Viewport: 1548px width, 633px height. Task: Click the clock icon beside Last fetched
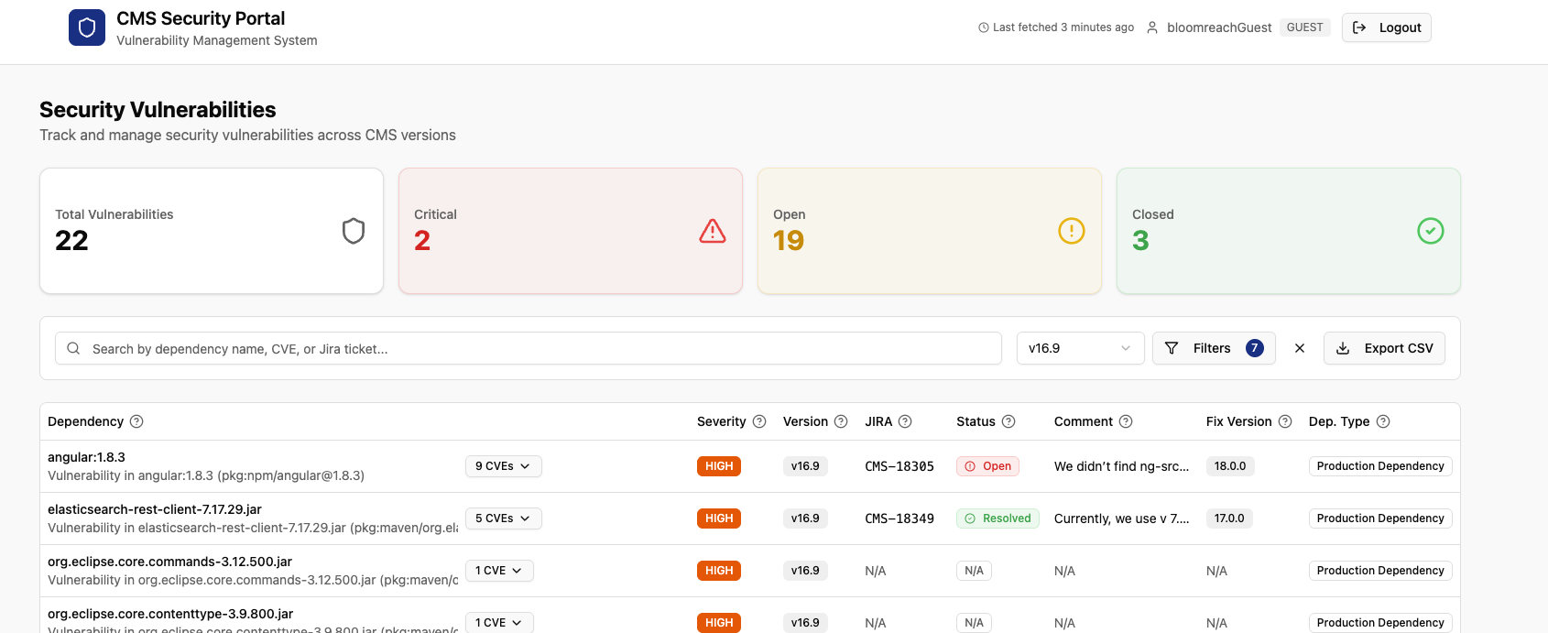tap(984, 27)
